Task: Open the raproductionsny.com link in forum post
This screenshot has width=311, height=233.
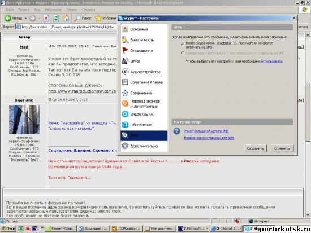Action: tap(82, 91)
